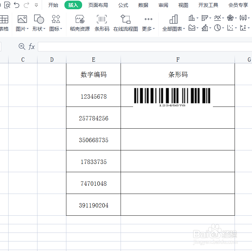252x251 pixels.
Task: Open 在线流程图 online flowchart tool
Action: [x=126, y=23]
